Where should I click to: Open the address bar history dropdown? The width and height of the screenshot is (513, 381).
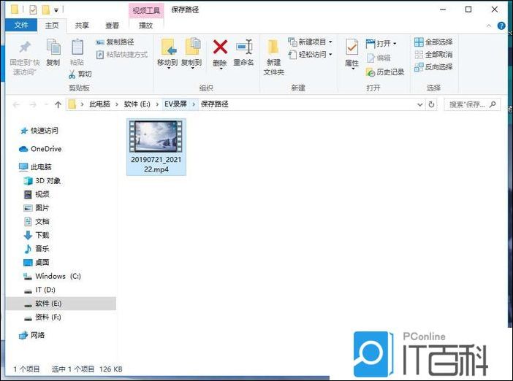tap(420, 104)
